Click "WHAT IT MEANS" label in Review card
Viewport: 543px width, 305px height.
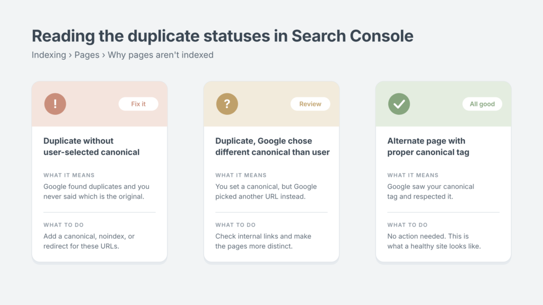(x=241, y=175)
